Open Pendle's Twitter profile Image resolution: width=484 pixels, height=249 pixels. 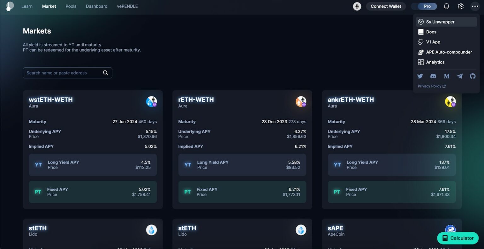point(420,76)
